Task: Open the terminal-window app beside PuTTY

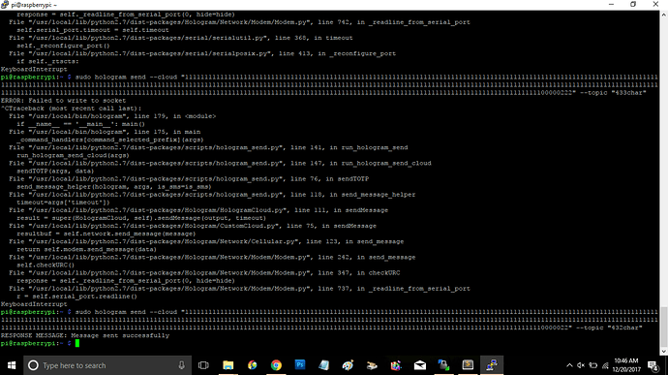Action: 468,365
